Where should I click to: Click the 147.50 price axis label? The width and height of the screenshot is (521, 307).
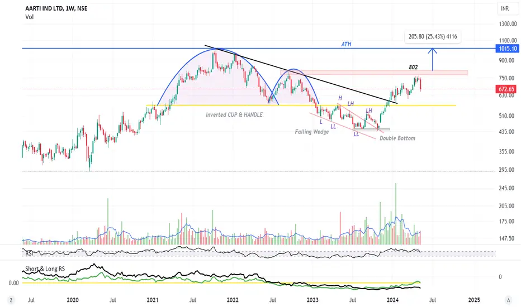(x=508, y=238)
